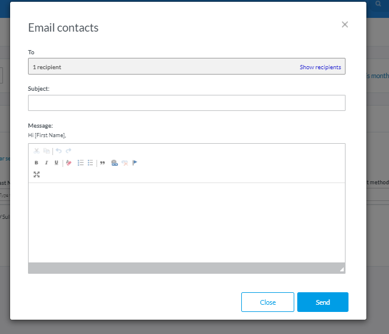Click inside the message body area
Screen dimensions: 389x334
click(x=186, y=222)
